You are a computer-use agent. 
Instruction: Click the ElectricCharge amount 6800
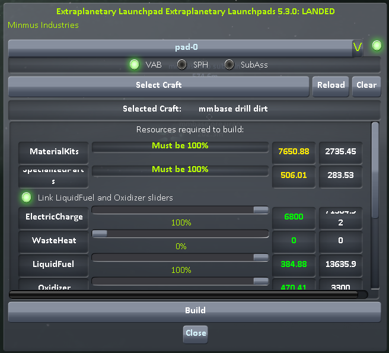click(x=294, y=218)
